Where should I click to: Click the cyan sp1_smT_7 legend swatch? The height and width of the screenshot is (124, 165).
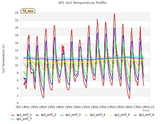tap(13, 119)
